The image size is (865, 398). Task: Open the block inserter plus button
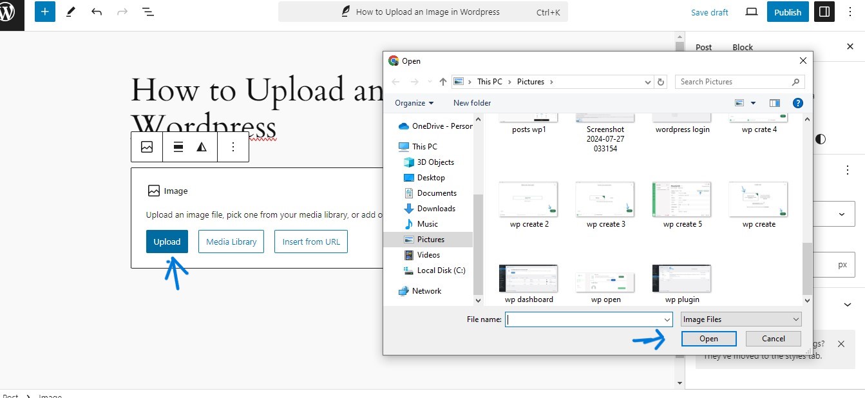click(x=45, y=12)
